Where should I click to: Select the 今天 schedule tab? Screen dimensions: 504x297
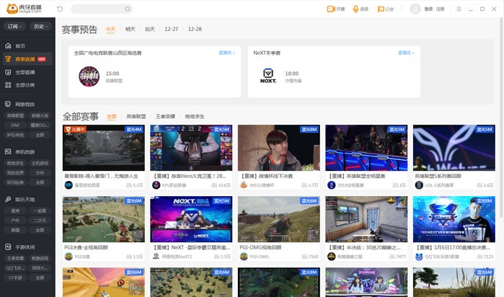[x=110, y=30]
